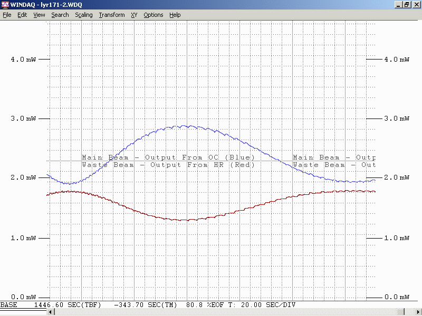
Task: Minimize the WINDAQ window
Action: pyautogui.click(x=398, y=5)
